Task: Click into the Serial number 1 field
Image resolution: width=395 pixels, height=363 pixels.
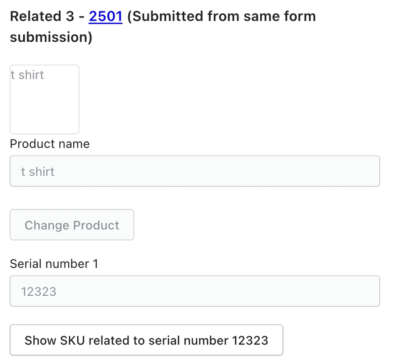Action: click(x=194, y=291)
